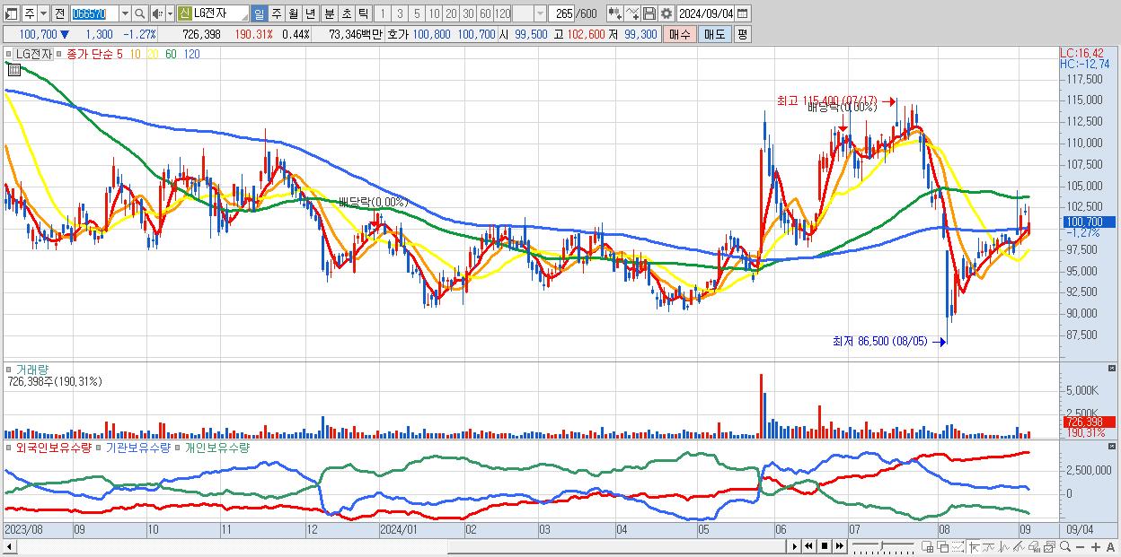Click the zoom magnifier icon at bottom right
The image size is (1121, 557).
click(x=1065, y=546)
